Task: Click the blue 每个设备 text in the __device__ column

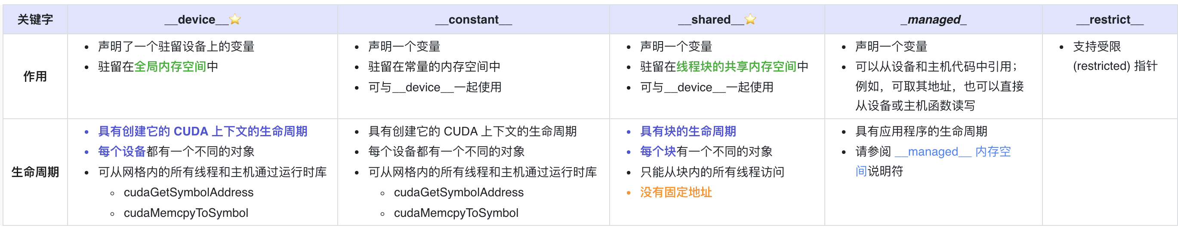Action: coord(122,152)
